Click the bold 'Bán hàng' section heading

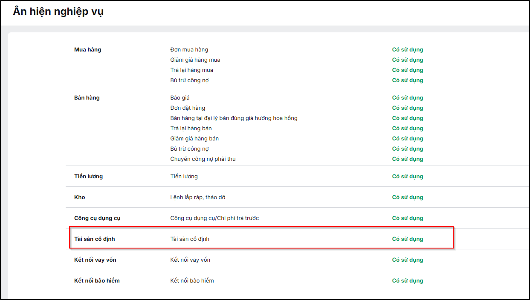tap(87, 98)
